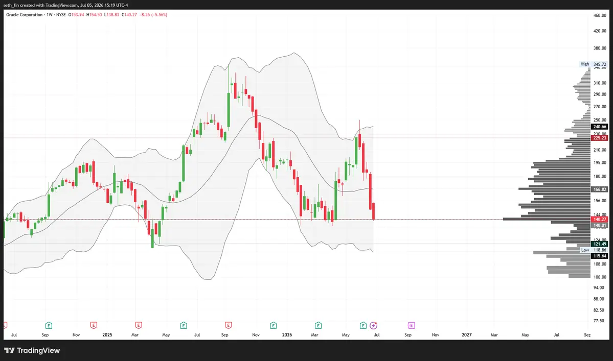Screen dimensions: 613x361
Task: Click the red 225.23 price line label
Action: (x=599, y=138)
